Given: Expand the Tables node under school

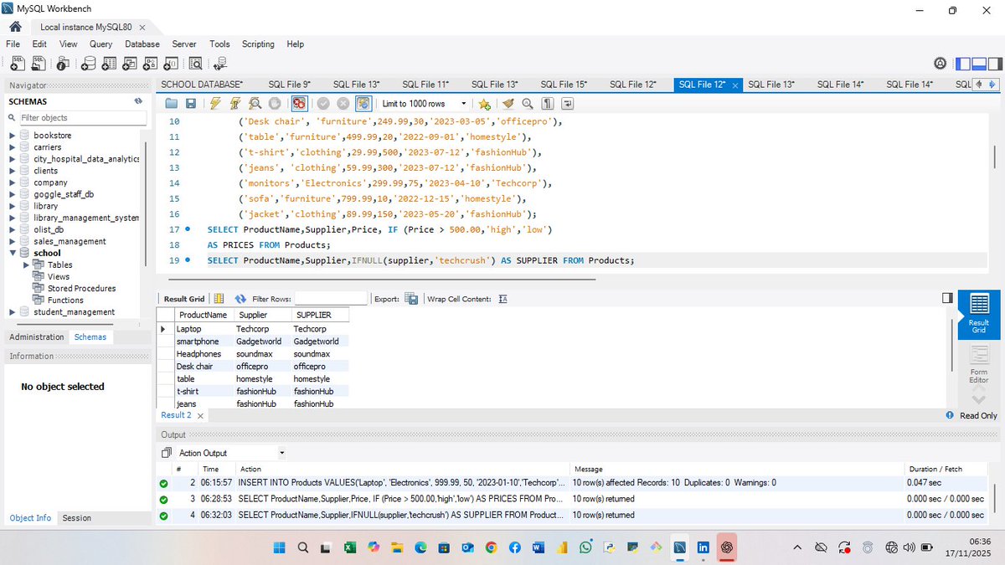Looking at the screenshot, I should tap(26, 265).
